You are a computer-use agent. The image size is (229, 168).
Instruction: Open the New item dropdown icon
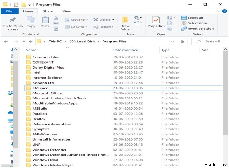tap(138, 18)
